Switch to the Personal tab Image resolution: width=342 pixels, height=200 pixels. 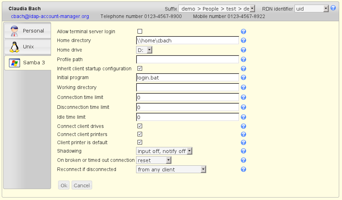pos(28,31)
